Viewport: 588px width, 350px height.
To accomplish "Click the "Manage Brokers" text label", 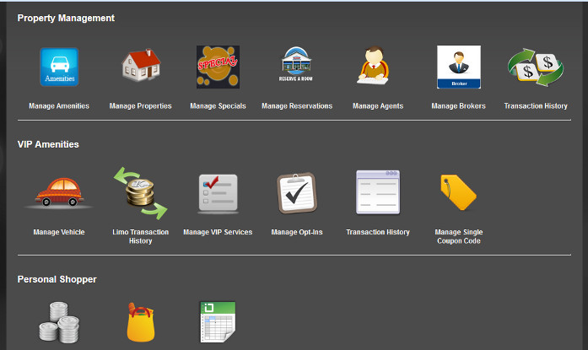I will [x=458, y=106].
